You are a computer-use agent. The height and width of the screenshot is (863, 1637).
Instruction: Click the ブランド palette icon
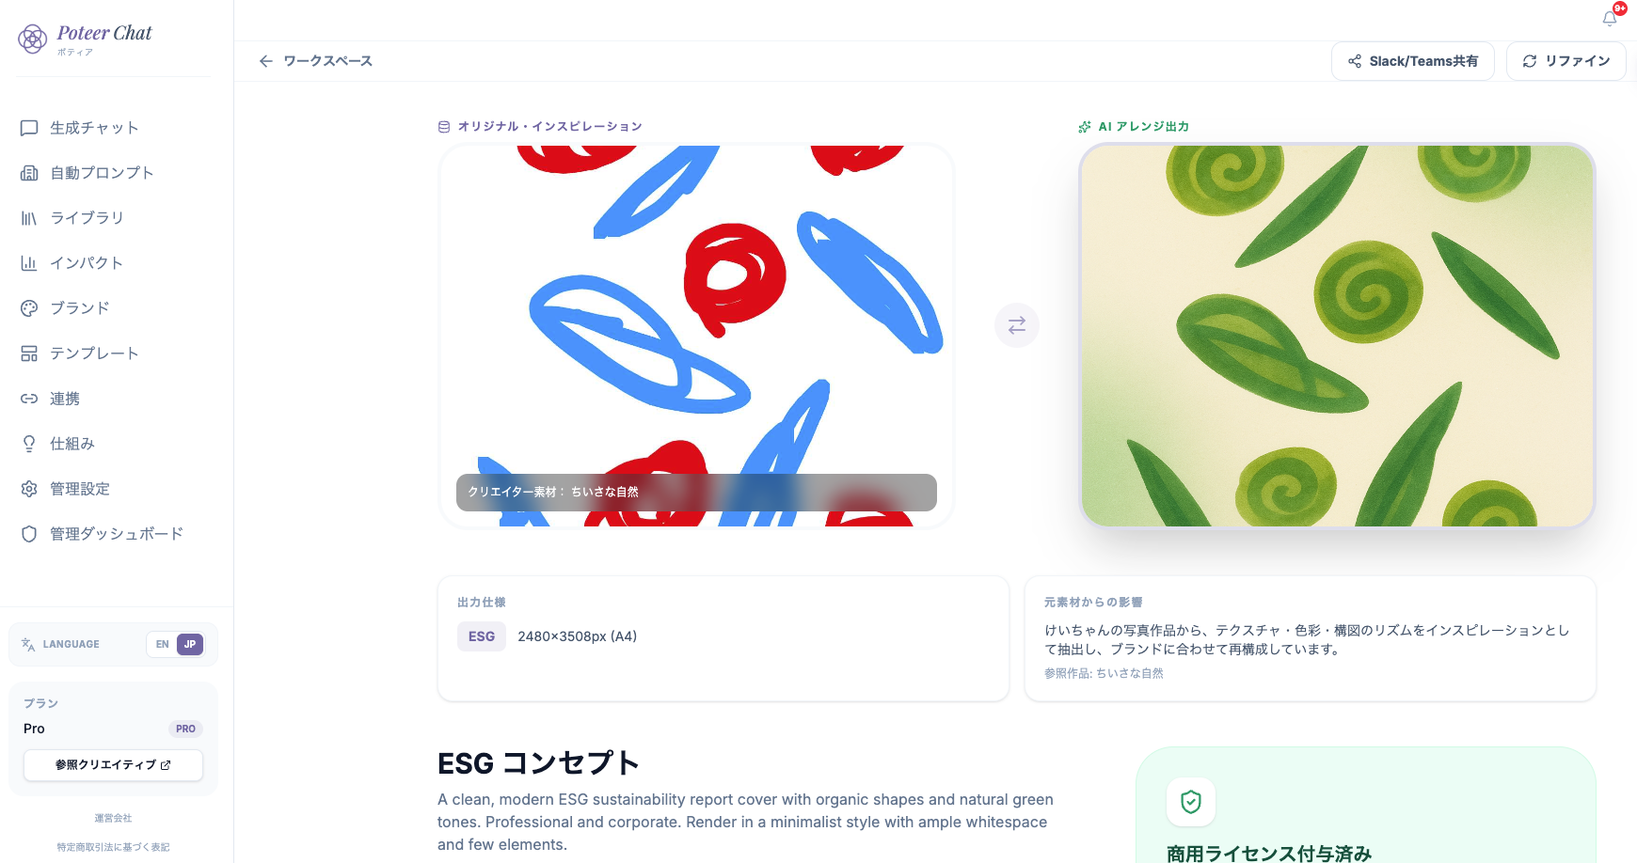[x=29, y=308]
